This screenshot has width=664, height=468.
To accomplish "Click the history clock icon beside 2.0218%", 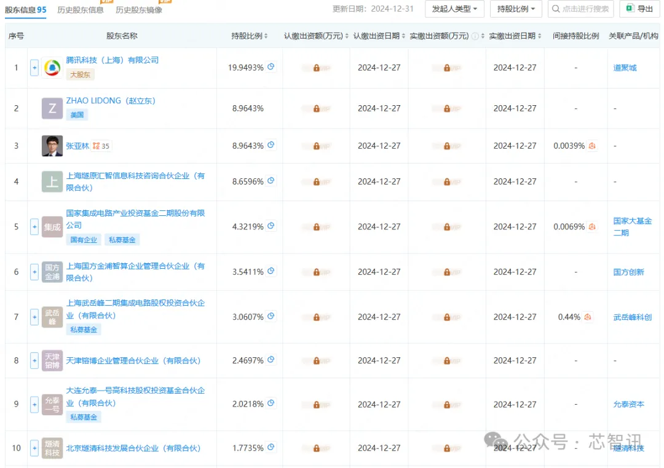I will (271, 403).
